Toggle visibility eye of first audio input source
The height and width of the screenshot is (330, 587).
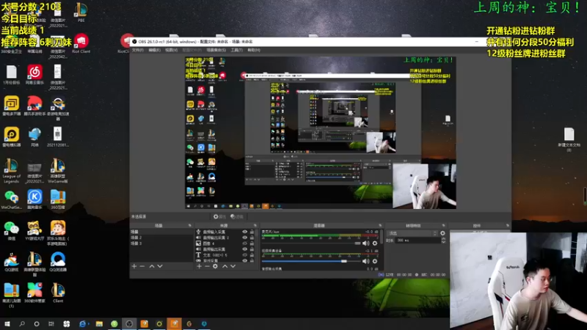245,232
